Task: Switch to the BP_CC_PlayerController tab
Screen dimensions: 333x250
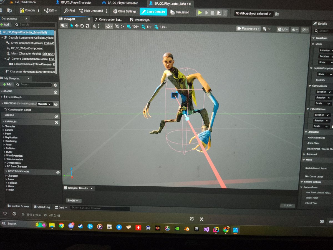Action: 120,3
